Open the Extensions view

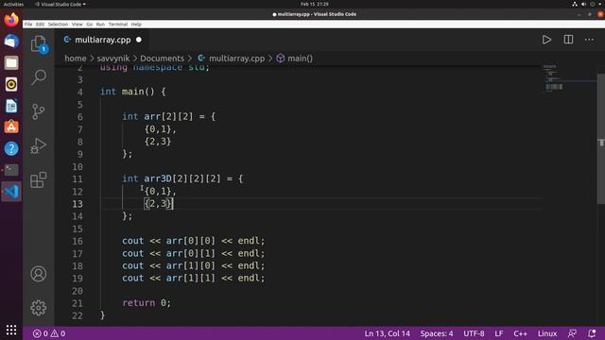tap(39, 180)
